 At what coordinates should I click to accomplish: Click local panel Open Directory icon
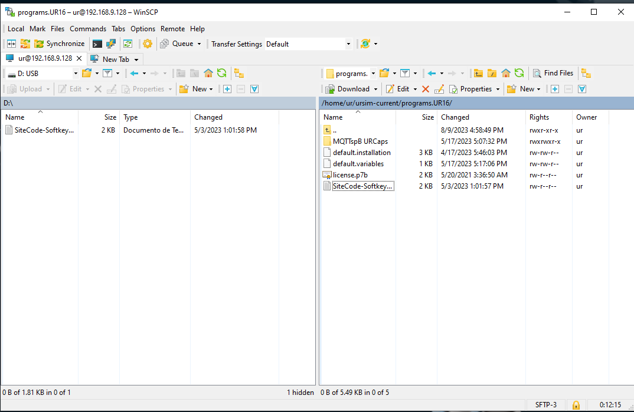(87, 73)
